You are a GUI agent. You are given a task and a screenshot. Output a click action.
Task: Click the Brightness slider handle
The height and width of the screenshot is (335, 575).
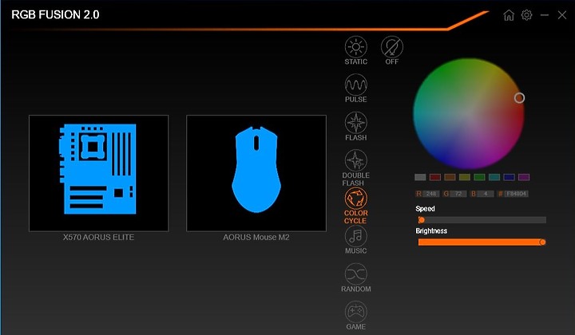[x=542, y=242]
